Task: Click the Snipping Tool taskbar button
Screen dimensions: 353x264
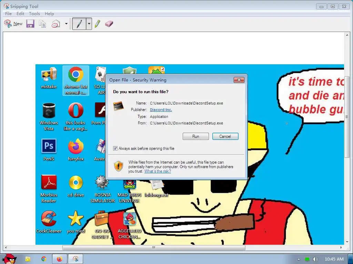Action: [75, 259]
